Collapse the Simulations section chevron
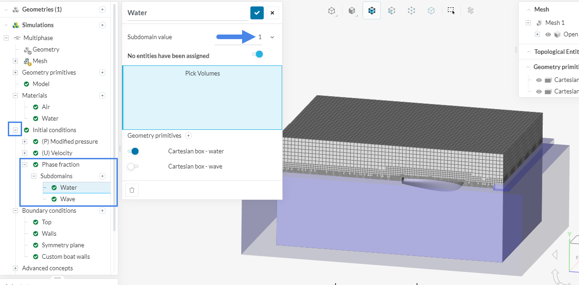Image resolution: width=579 pixels, height=285 pixels. pyautogui.click(x=6, y=25)
